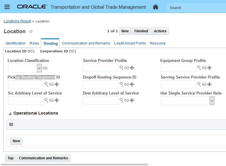Viewport: 226px width, 166px height.
Task: Click search icon for Pickup Routing Sequence ID
Action: pos(46,84)
